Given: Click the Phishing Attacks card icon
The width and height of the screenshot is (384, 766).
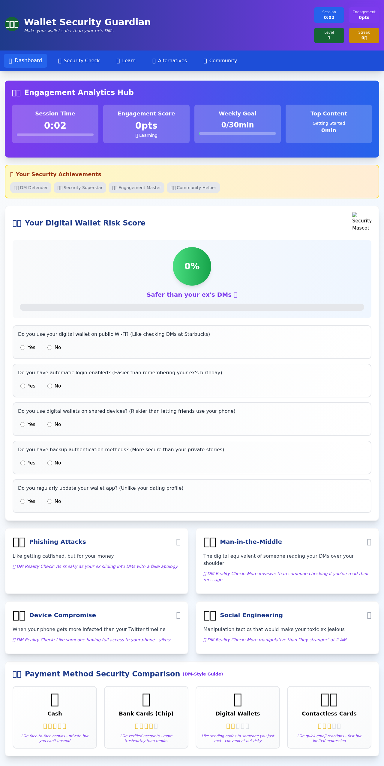Looking at the screenshot, I should (x=19, y=542).
